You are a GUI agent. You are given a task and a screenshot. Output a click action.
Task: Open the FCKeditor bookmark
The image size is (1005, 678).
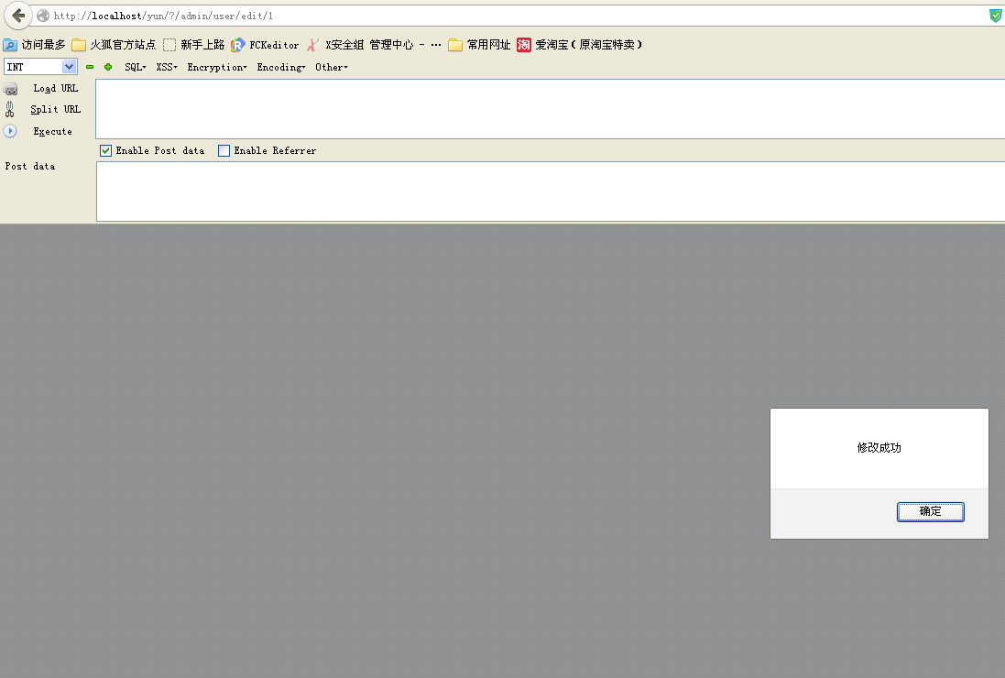click(x=265, y=45)
